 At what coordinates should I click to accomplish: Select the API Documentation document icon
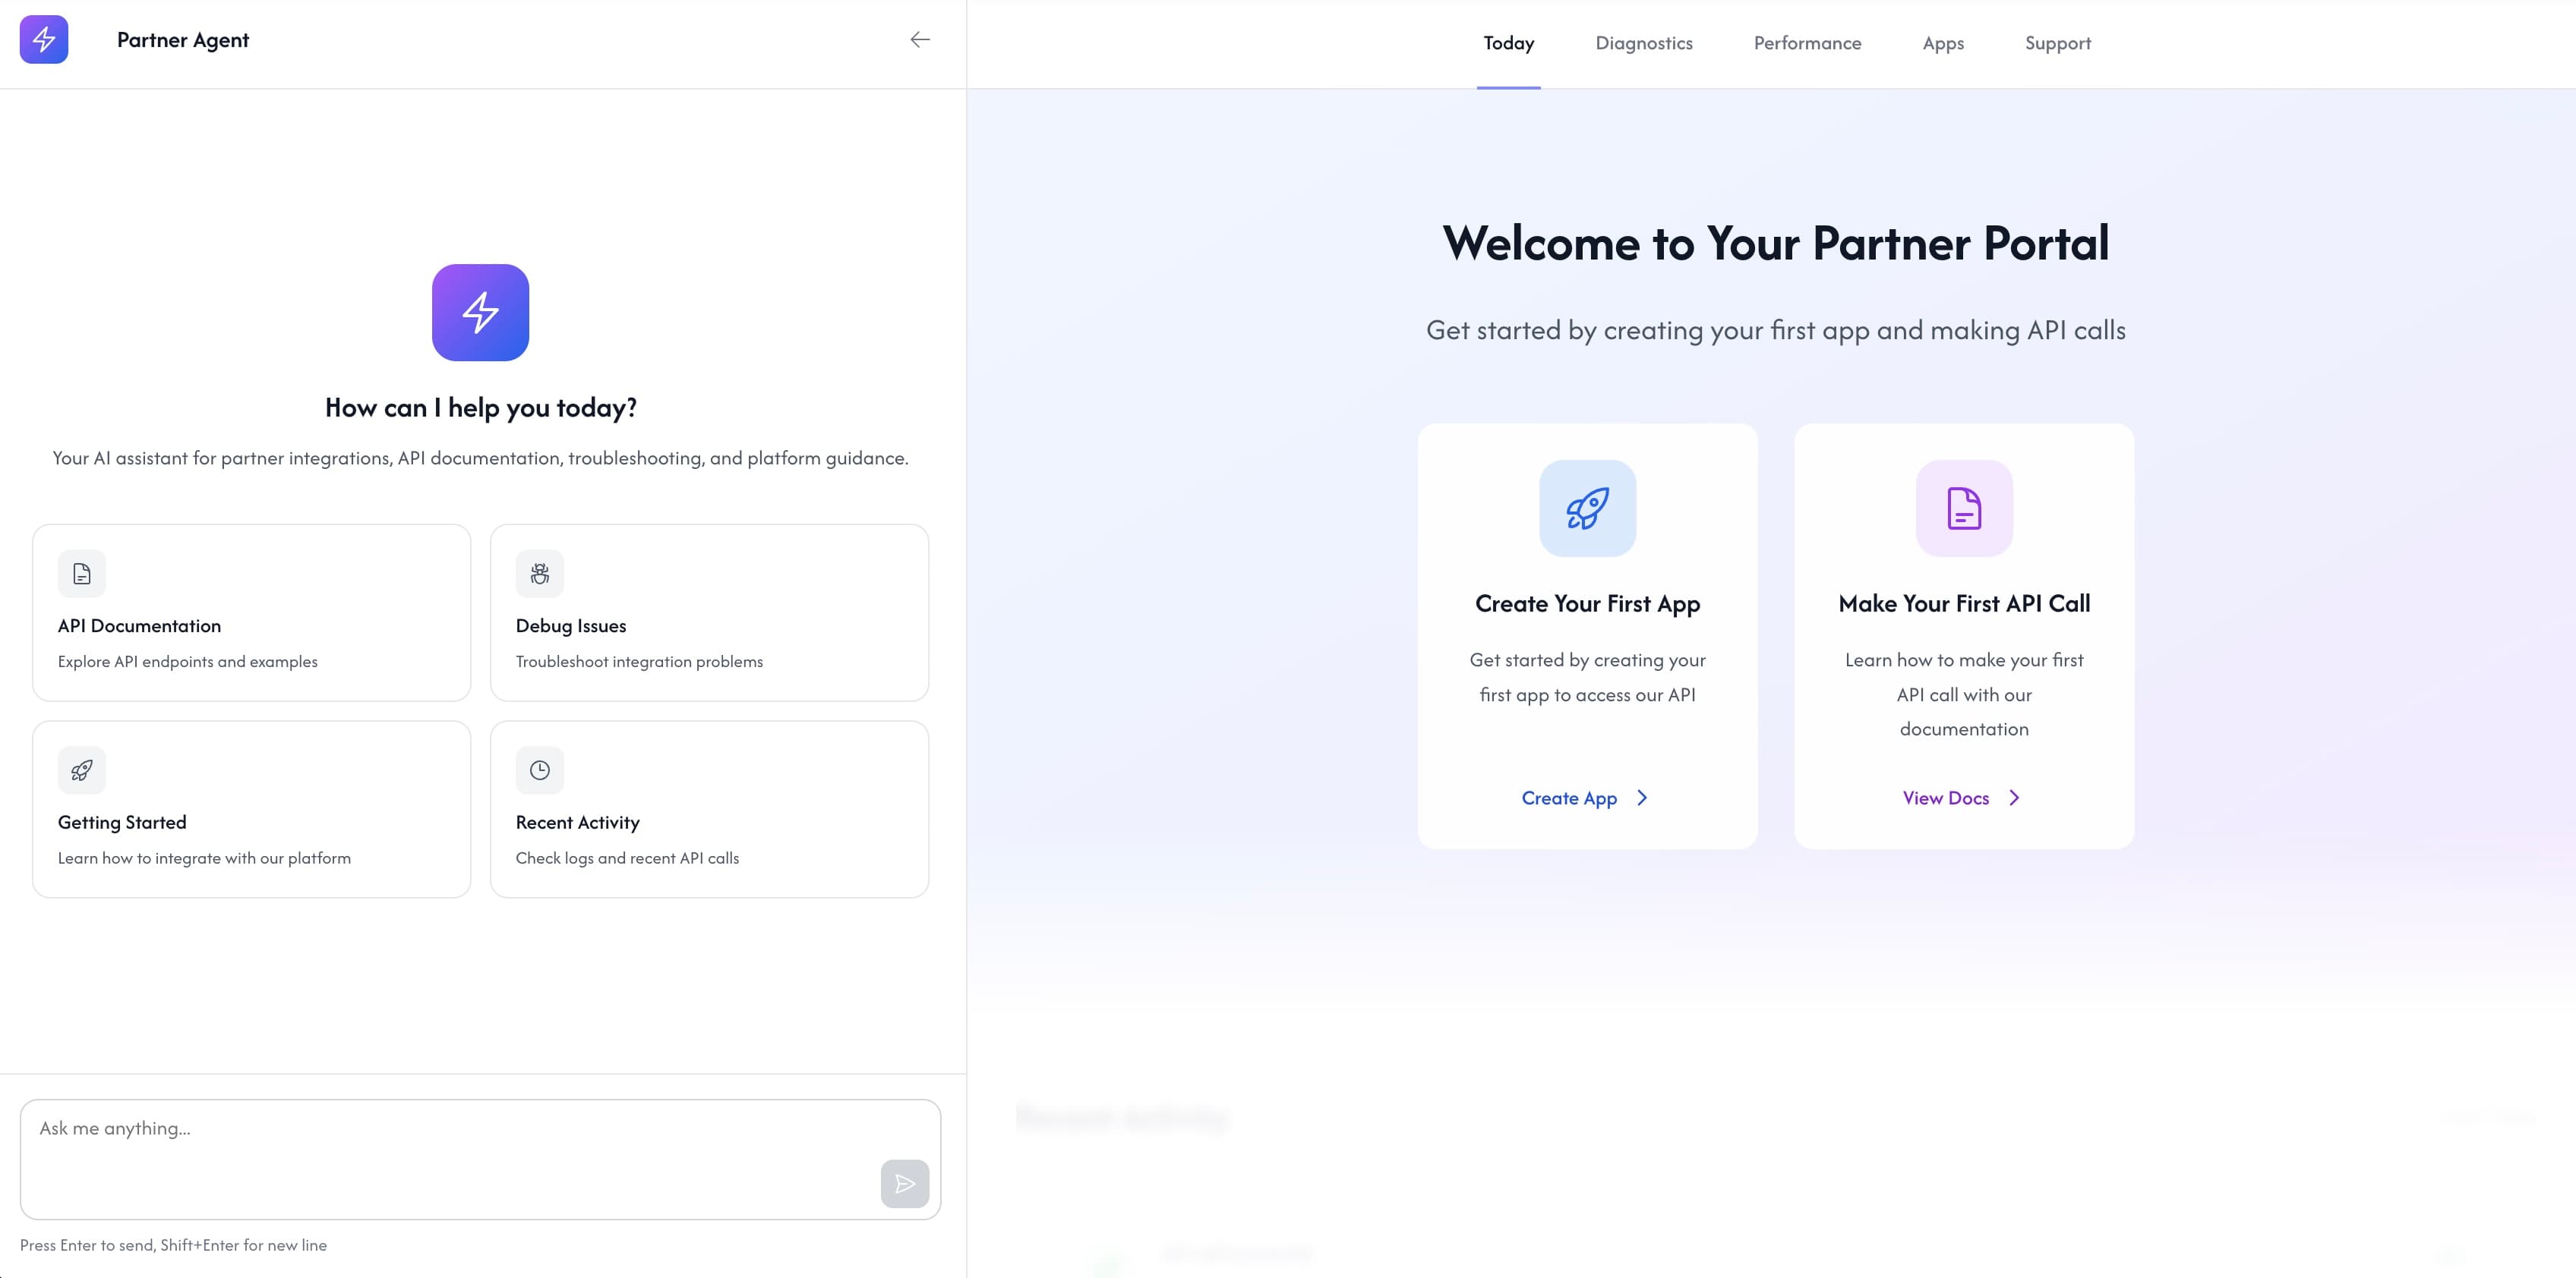coord(82,572)
